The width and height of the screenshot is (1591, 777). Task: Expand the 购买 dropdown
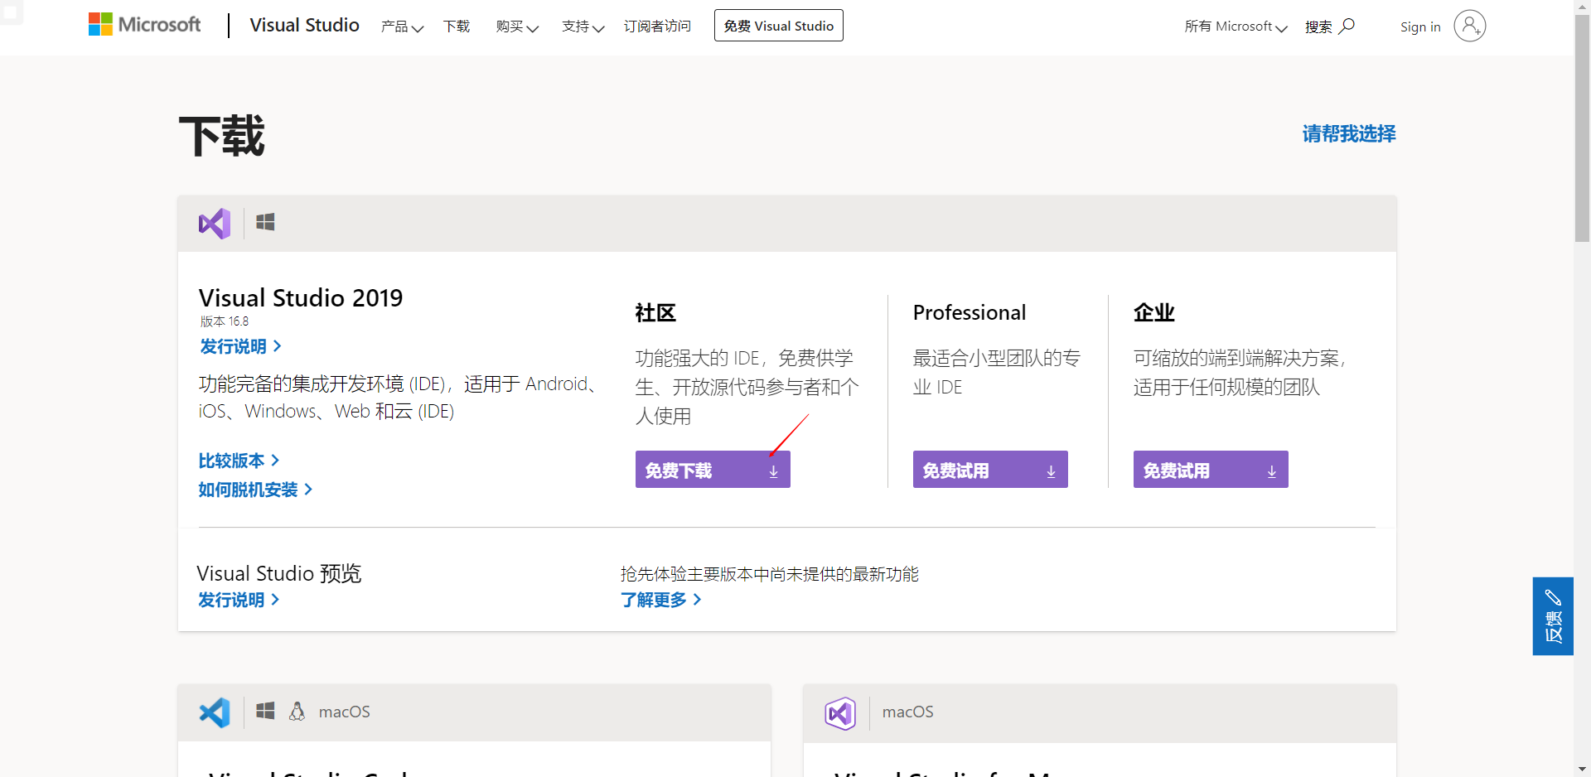click(x=517, y=27)
